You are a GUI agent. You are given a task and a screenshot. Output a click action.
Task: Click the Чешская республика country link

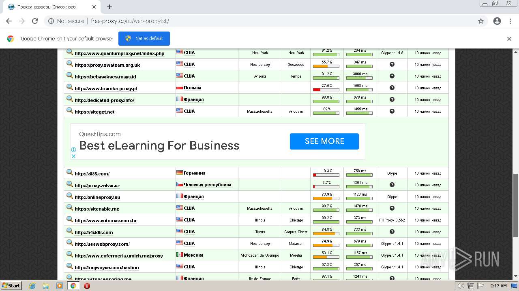[x=207, y=185]
